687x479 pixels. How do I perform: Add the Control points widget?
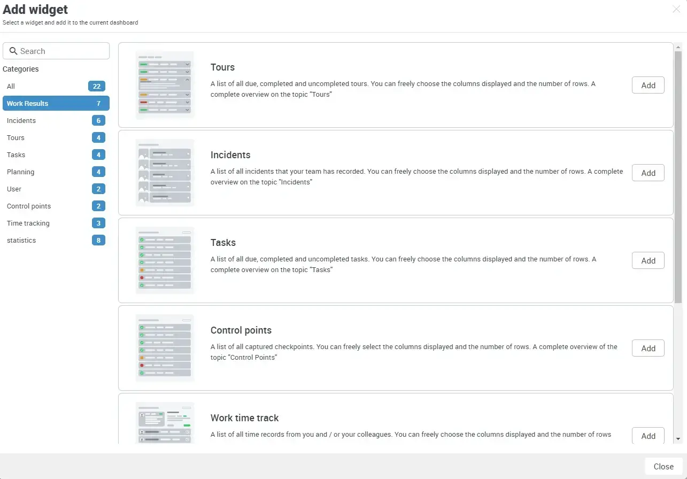click(x=648, y=348)
